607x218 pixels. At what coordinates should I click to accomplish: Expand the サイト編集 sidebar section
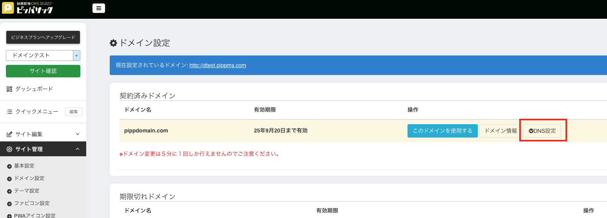click(77, 134)
